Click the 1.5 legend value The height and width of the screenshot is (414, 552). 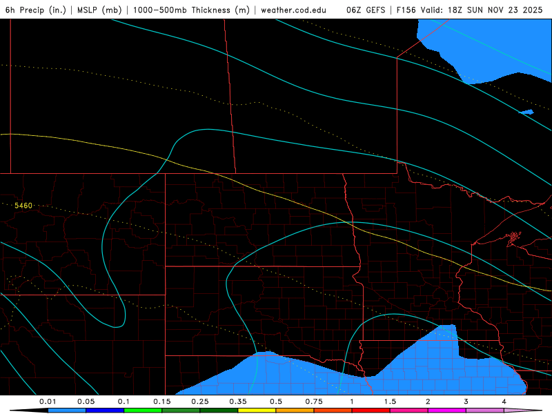[390, 402]
